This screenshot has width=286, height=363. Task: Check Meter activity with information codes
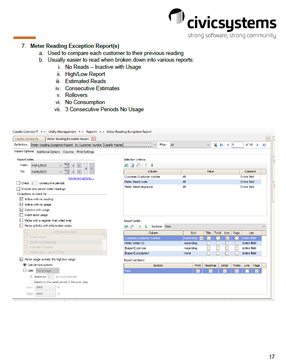[21, 226]
